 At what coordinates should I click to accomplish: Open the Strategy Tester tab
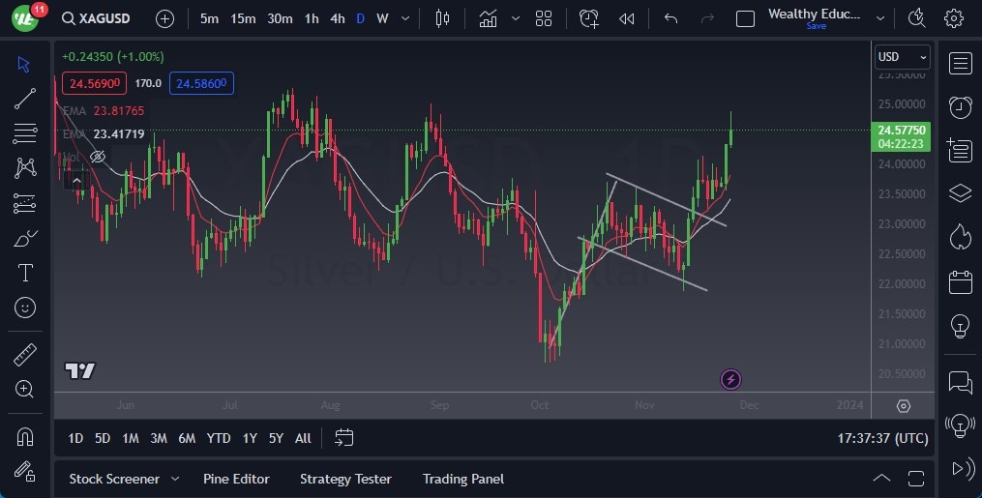point(345,479)
